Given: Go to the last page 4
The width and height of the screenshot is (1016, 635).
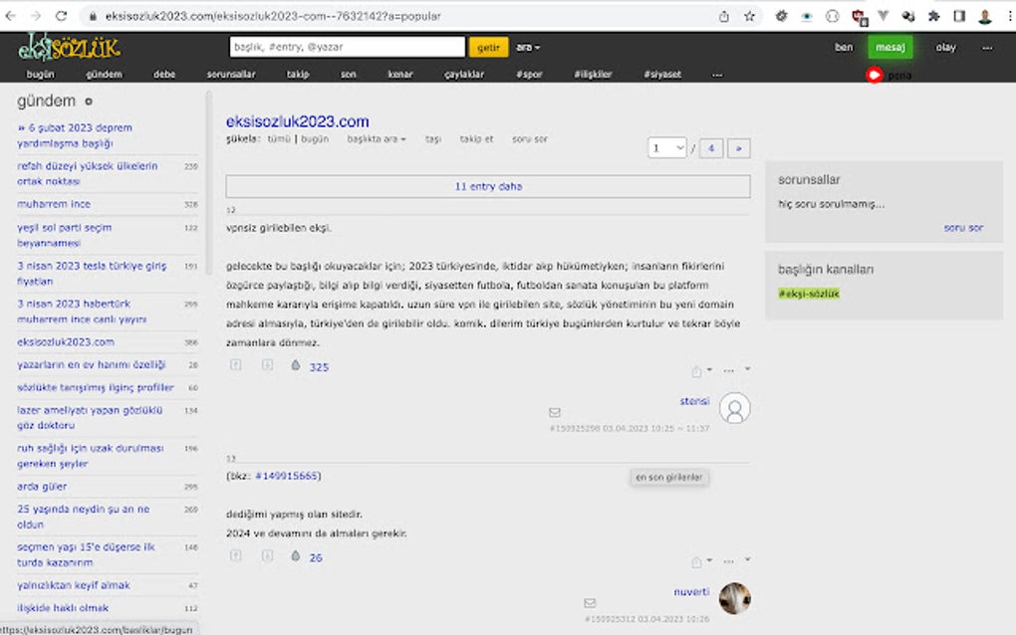Looking at the screenshot, I should click(711, 148).
